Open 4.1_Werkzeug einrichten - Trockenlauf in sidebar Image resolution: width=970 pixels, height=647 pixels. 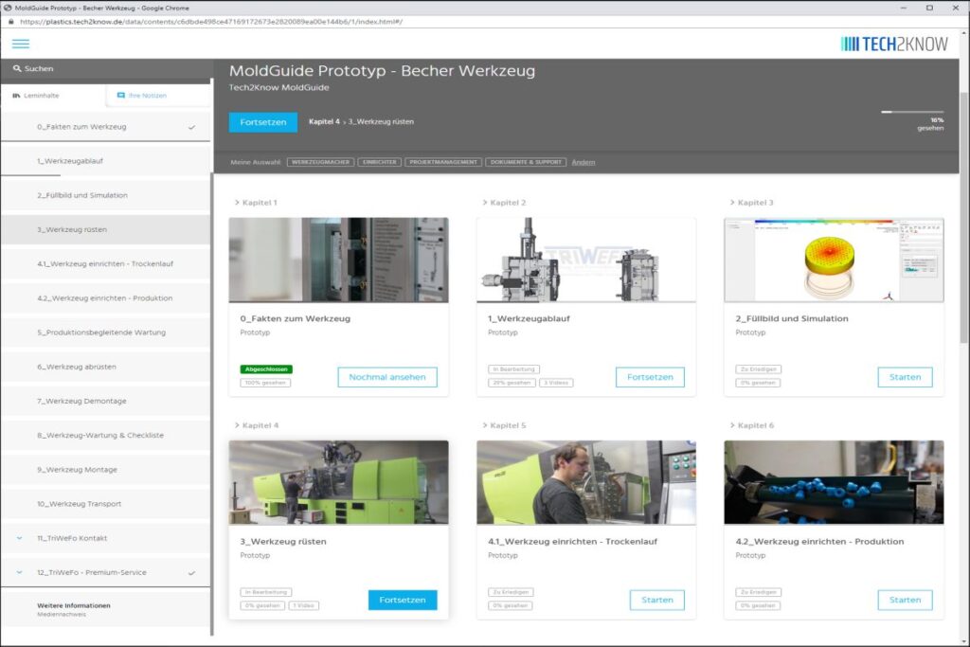[x=106, y=263]
